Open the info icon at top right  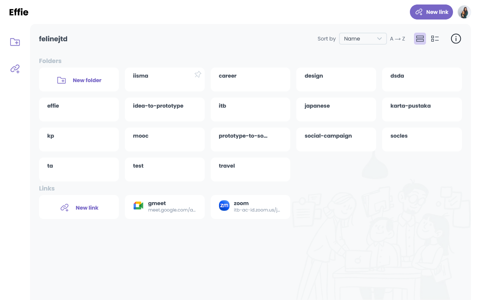[456, 39]
